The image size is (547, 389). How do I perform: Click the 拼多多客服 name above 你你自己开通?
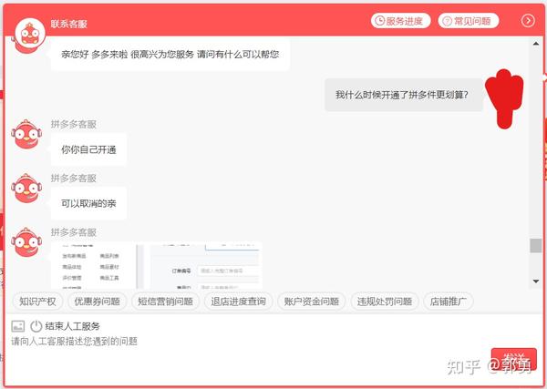(x=74, y=125)
